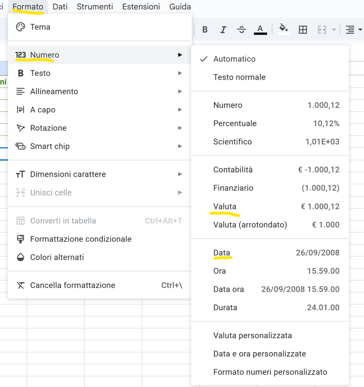Click the Tema palette icon
This screenshot has height=387, width=364.
click(x=20, y=27)
